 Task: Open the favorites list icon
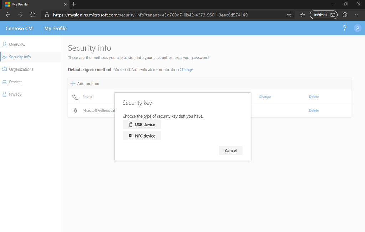pos(303,15)
